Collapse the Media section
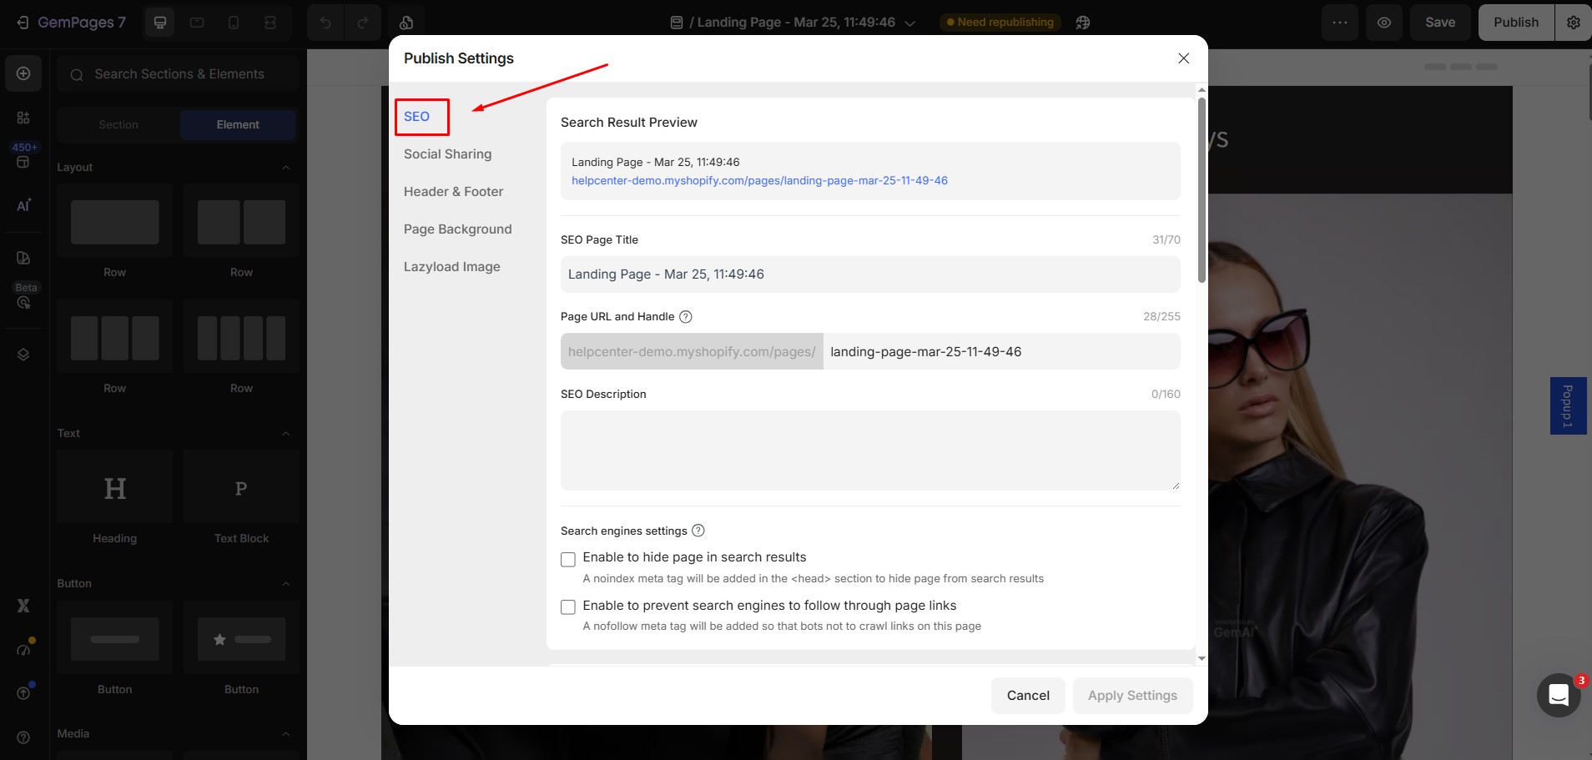1592x760 pixels. [x=286, y=734]
